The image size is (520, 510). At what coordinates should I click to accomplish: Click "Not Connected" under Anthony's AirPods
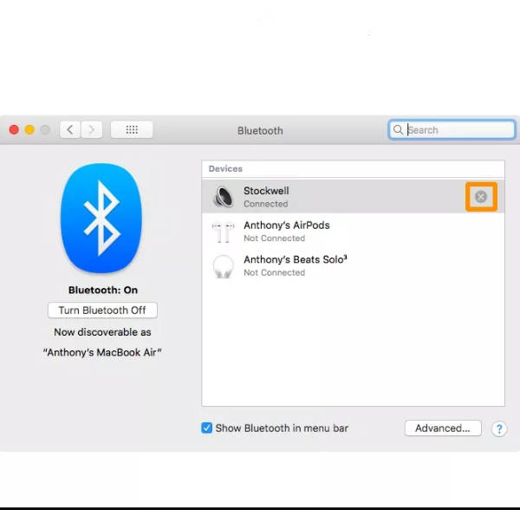click(274, 239)
